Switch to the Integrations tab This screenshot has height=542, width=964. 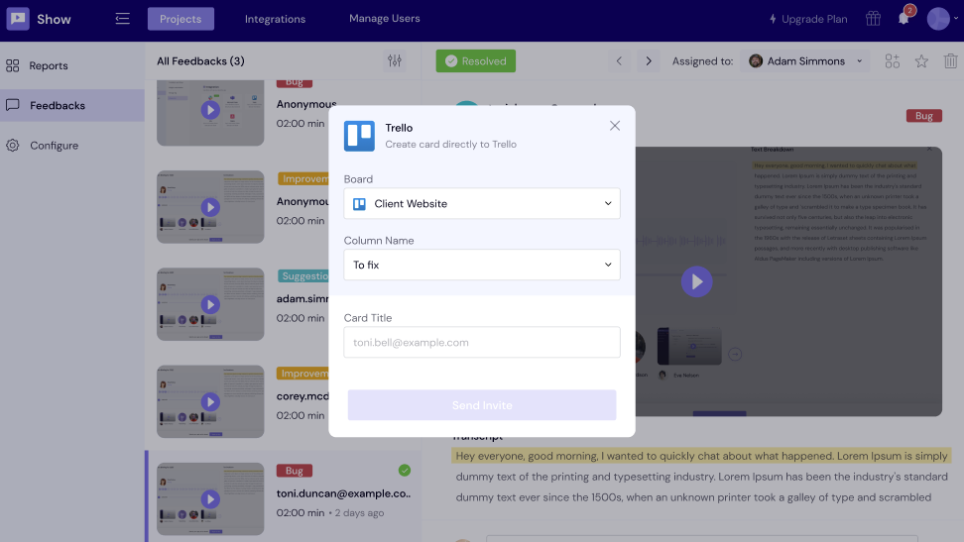[276, 19]
